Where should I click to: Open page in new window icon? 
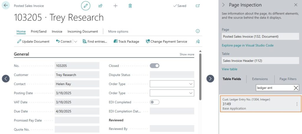pyautogui.click(x=198, y=6)
